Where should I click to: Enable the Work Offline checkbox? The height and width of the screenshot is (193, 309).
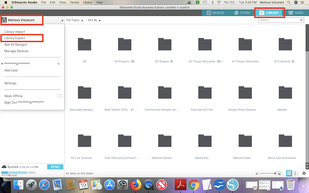(x=59, y=96)
